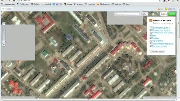Click the orange folder icon beside Объекты на карте

point(151,20)
